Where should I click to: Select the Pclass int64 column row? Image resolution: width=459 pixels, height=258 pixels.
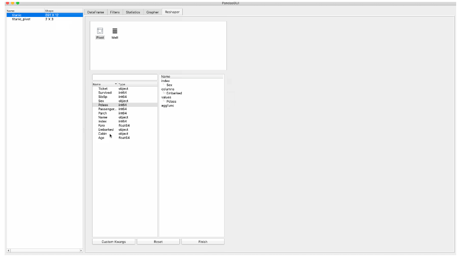tap(125, 105)
